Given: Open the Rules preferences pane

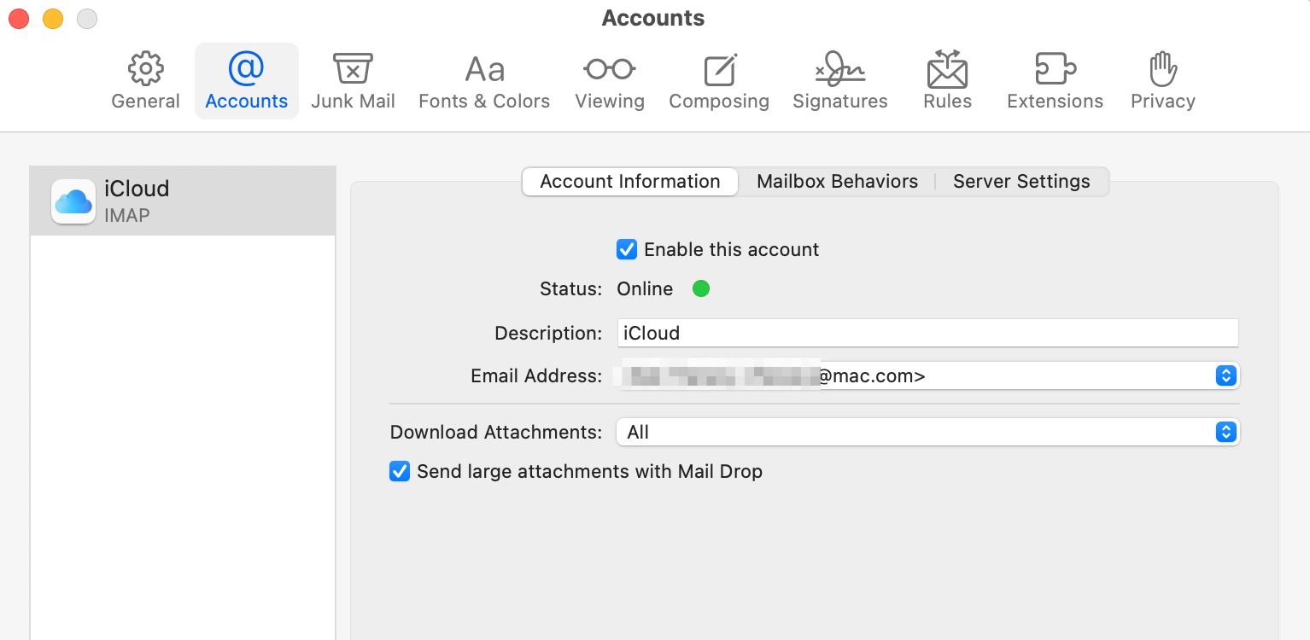Looking at the screenshot, I should tap(947, 81).
